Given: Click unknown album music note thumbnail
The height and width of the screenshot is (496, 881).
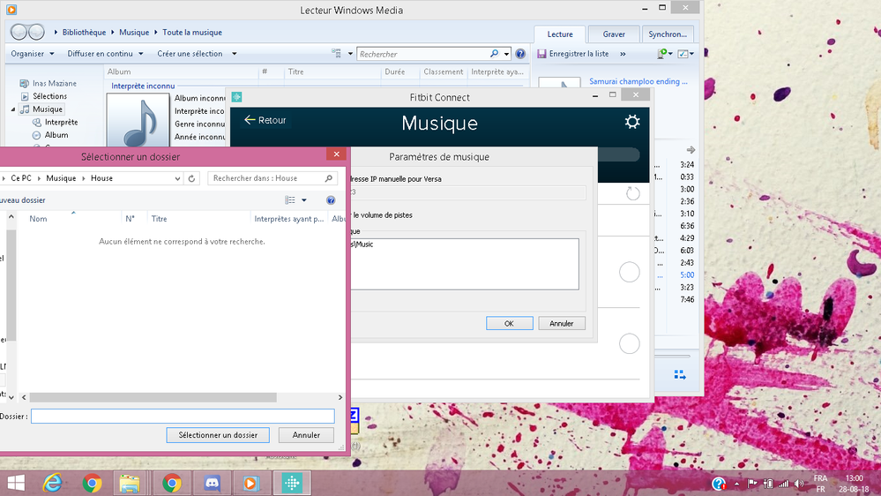Looking at the screenshot, I should 138,120.
